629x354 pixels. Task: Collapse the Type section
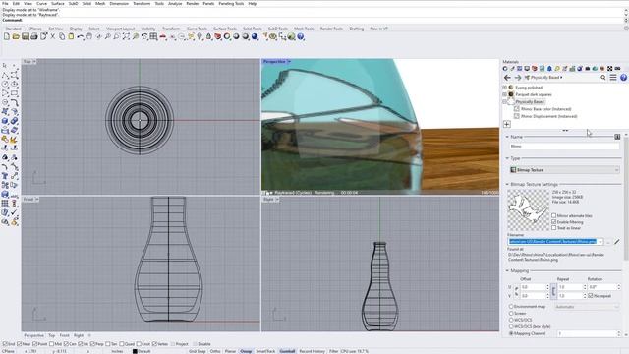[x=507, y=158]
